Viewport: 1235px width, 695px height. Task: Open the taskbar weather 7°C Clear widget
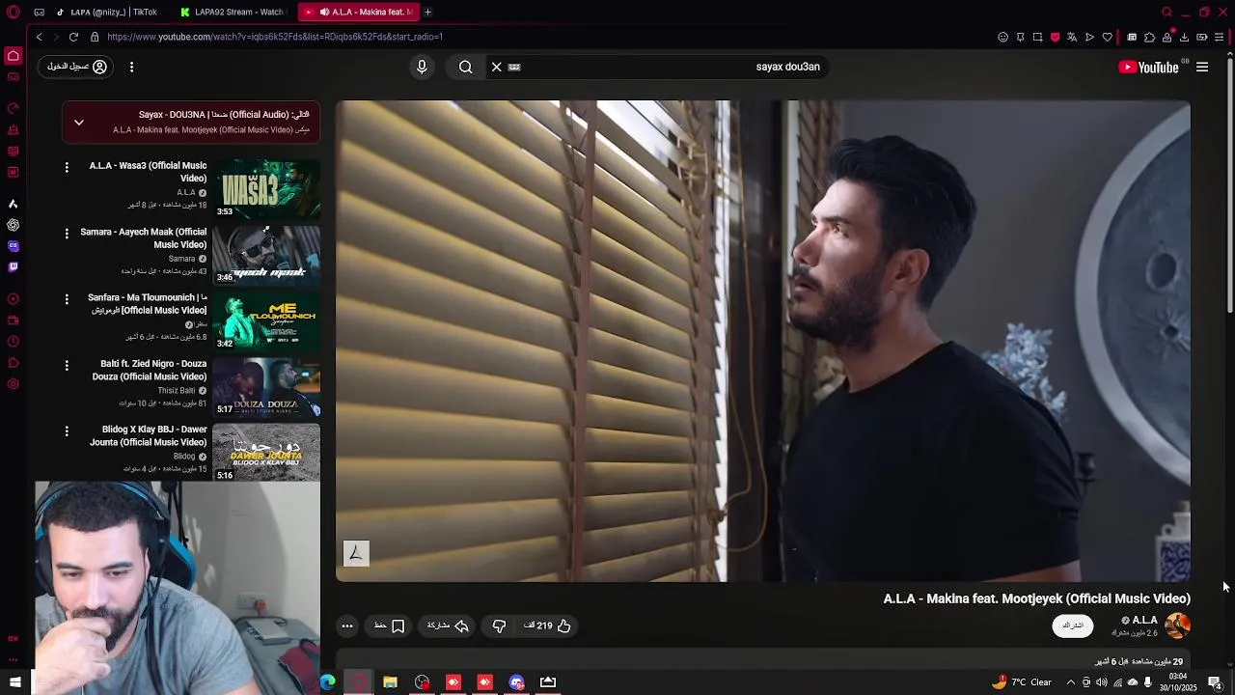click(x=1022, y=682)
